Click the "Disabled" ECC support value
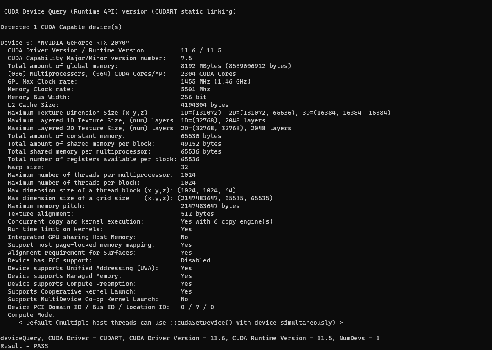 tap(195, 260)
